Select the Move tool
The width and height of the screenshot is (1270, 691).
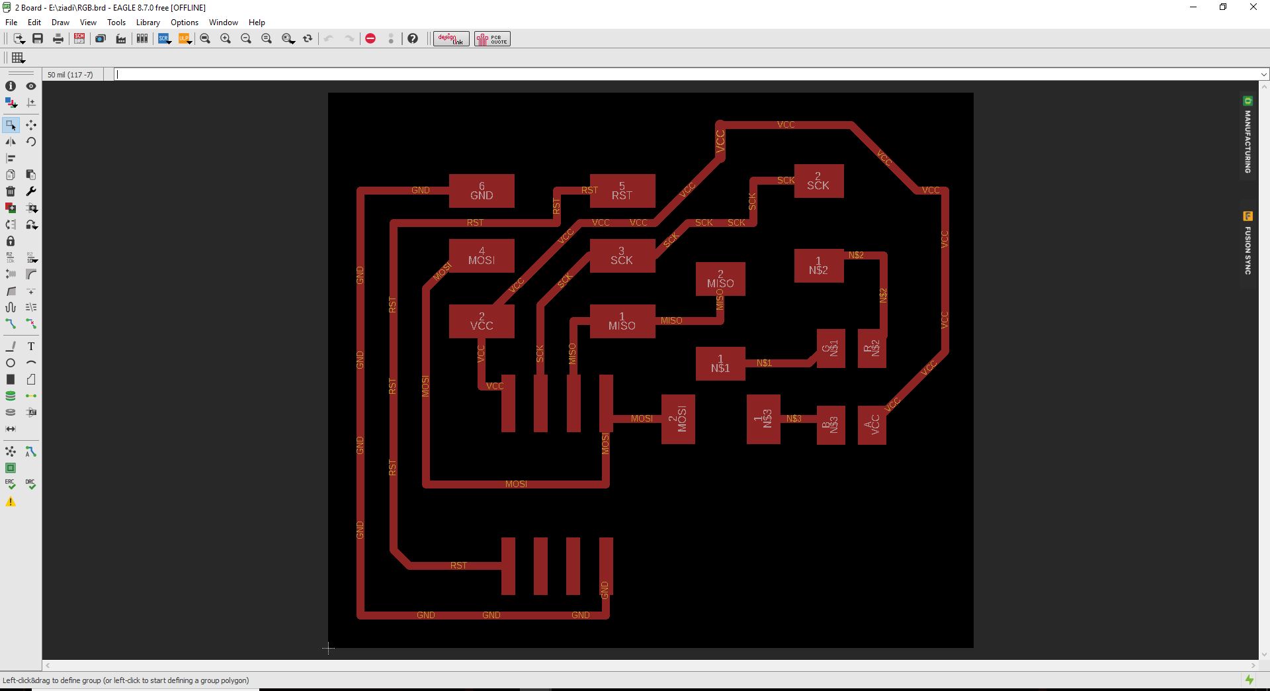[31, 125]
